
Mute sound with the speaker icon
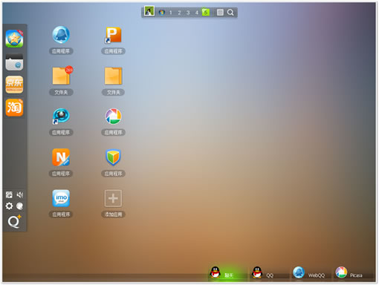(20, 195)
